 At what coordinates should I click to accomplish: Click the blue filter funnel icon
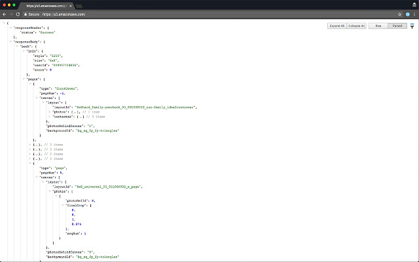coord(412,26)
